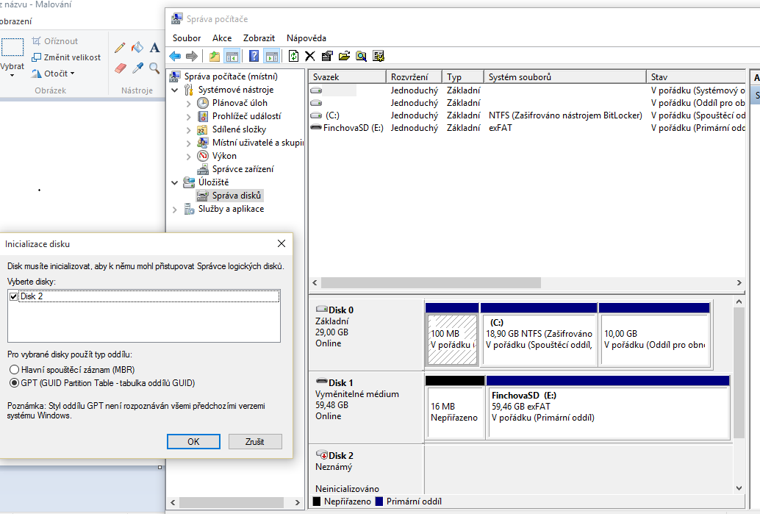Open the Vybrat dropdown arrow in Malování
The width and height of the screenshot is (760, 514).
(12, 76)
